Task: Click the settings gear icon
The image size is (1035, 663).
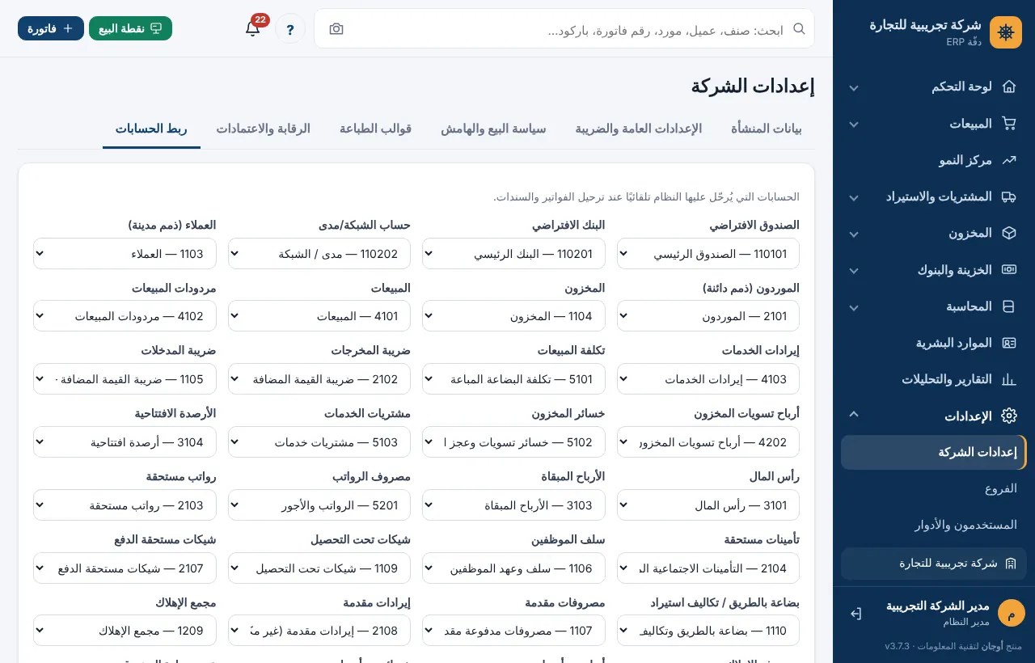Action: [1009, 416]
